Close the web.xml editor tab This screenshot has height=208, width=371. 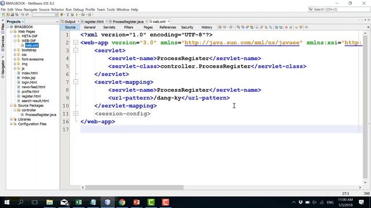168,21
